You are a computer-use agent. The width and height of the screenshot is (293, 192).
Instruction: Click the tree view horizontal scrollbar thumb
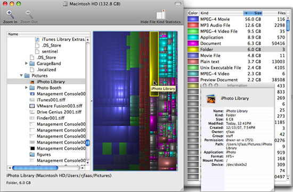pyautogui.click(x=35, y=168)
